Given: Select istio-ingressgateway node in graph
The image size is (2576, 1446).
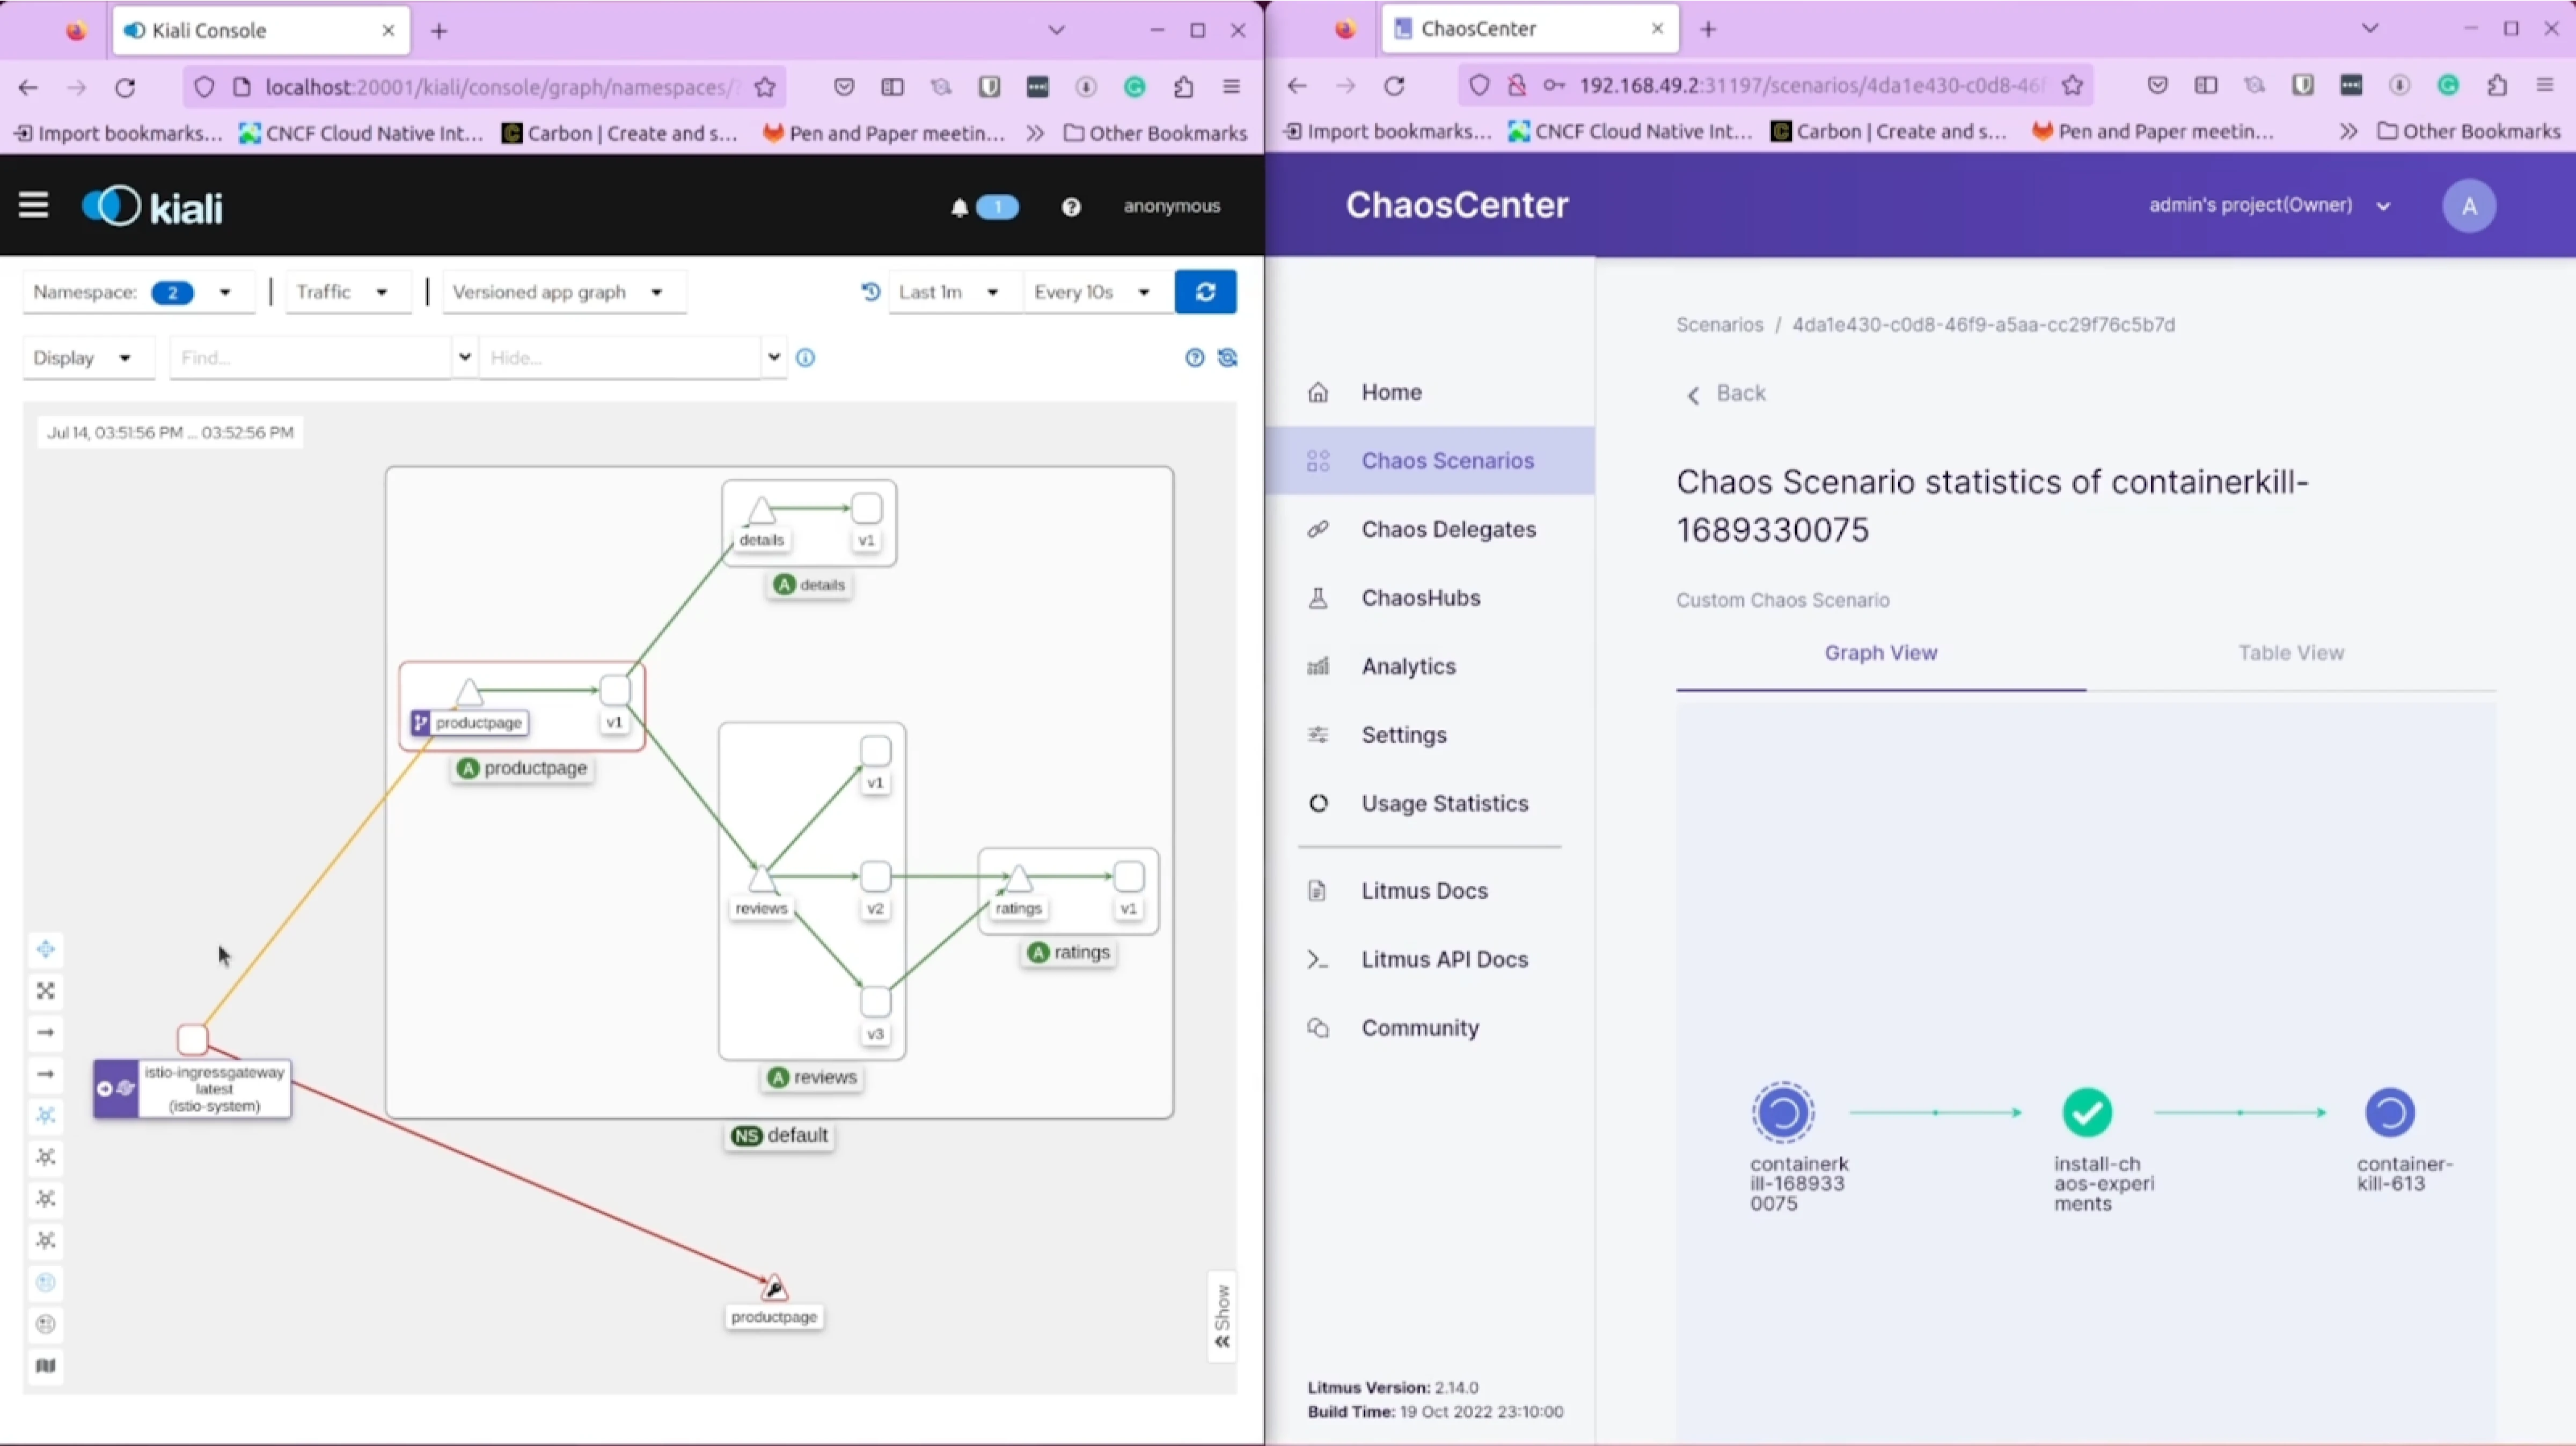Looking at the screenshot, I should 192,1039.
